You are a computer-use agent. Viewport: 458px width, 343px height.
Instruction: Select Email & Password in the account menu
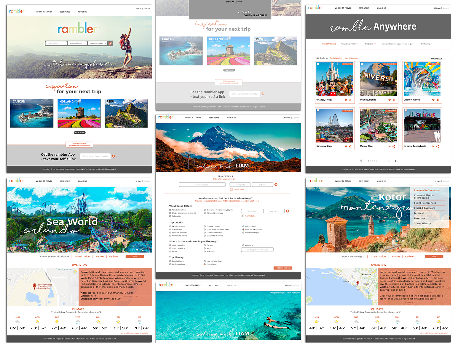click(x=425, y=208)
